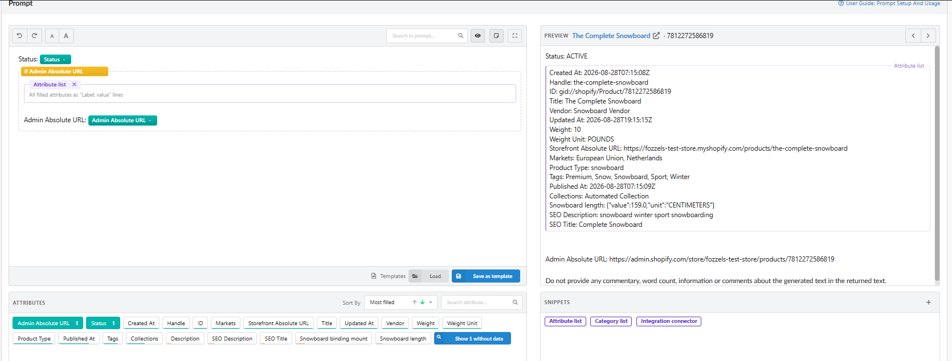Viewport: 952px width, 361px height.
Task: Select the Collections attribute chip
Action: point(145,339)
